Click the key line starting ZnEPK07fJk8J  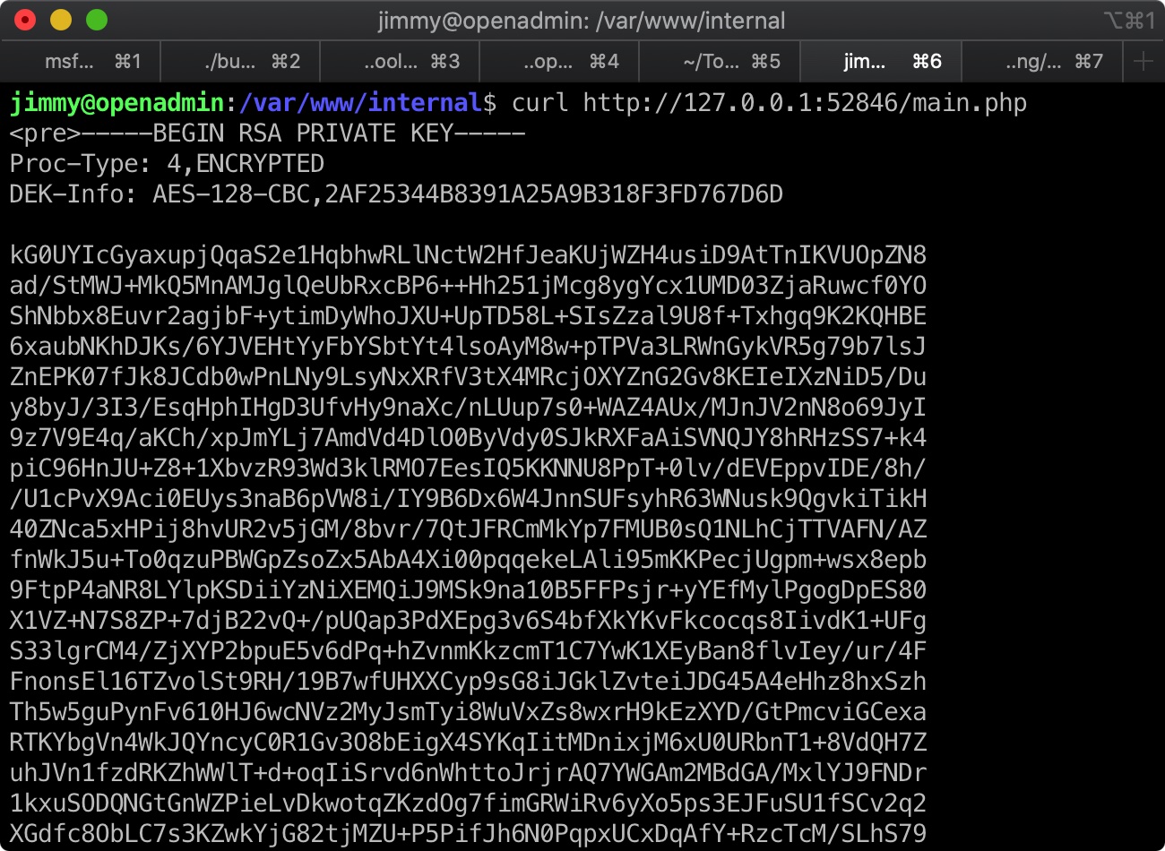pos(468,377)
